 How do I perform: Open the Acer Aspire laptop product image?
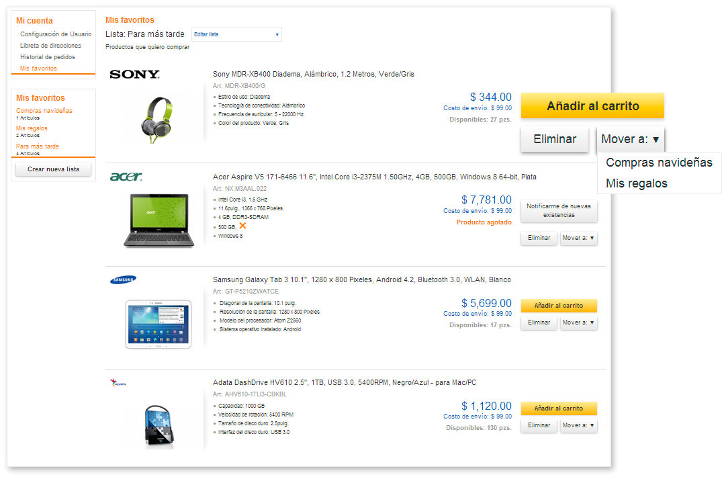pos(159,220)
